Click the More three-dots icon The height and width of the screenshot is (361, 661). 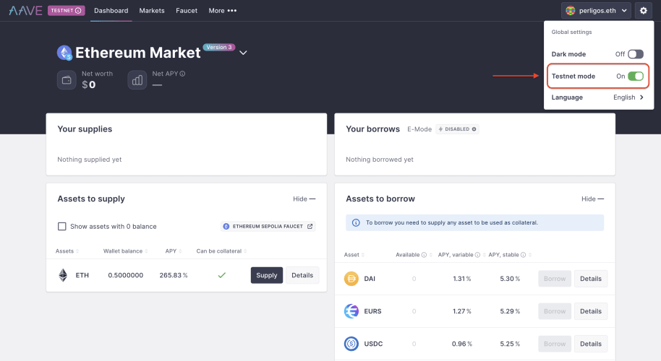click(232, 11)
